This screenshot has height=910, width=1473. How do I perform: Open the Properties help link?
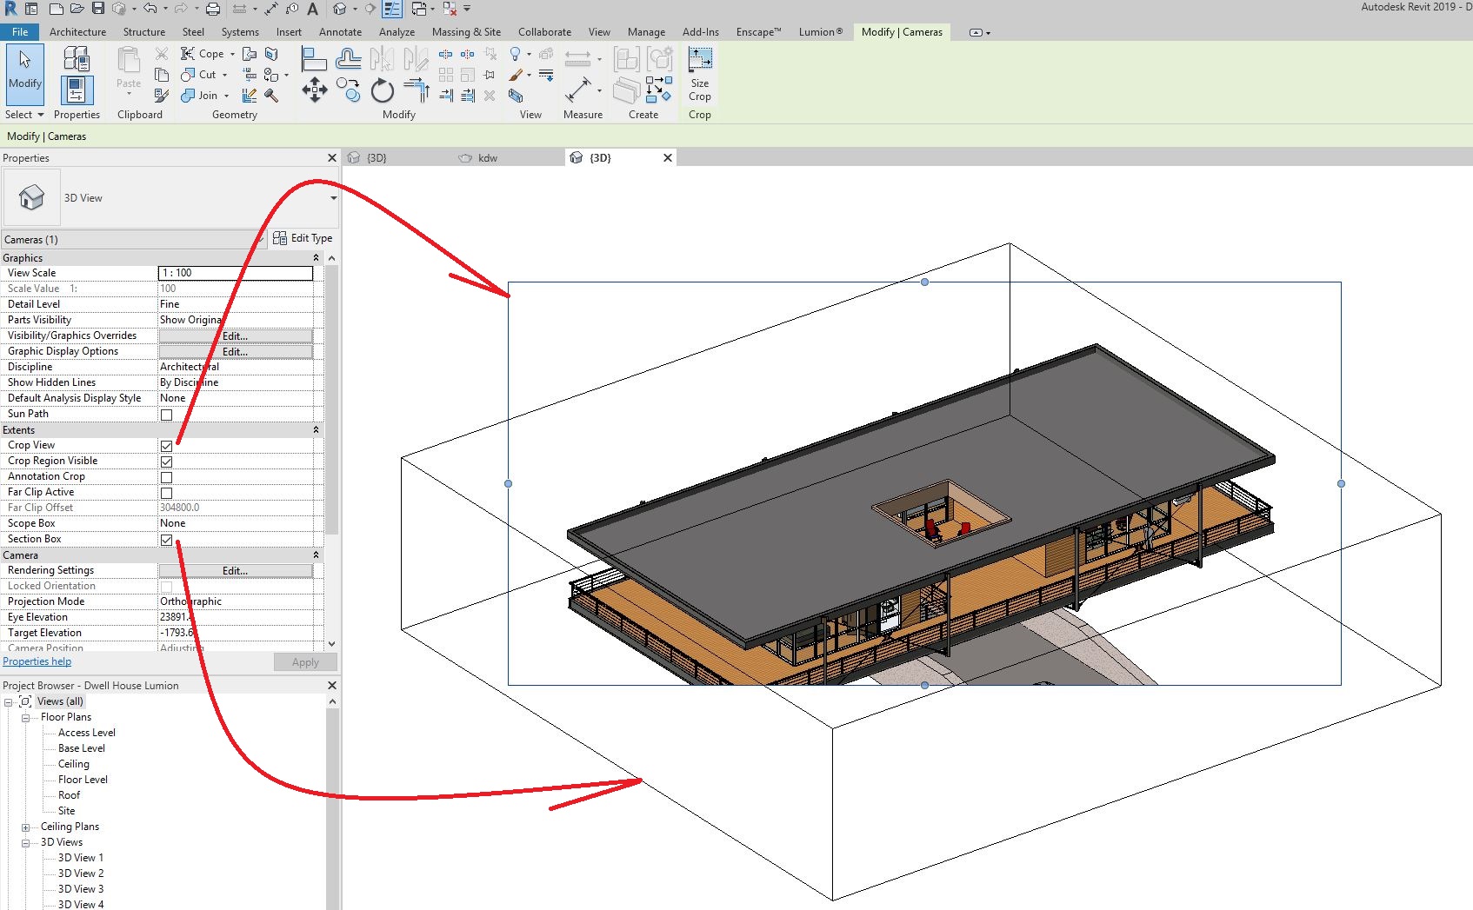37,661
